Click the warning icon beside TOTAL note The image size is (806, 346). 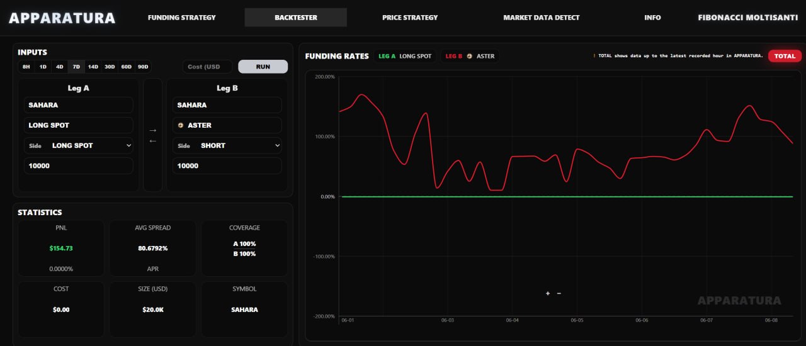point(594,56)
